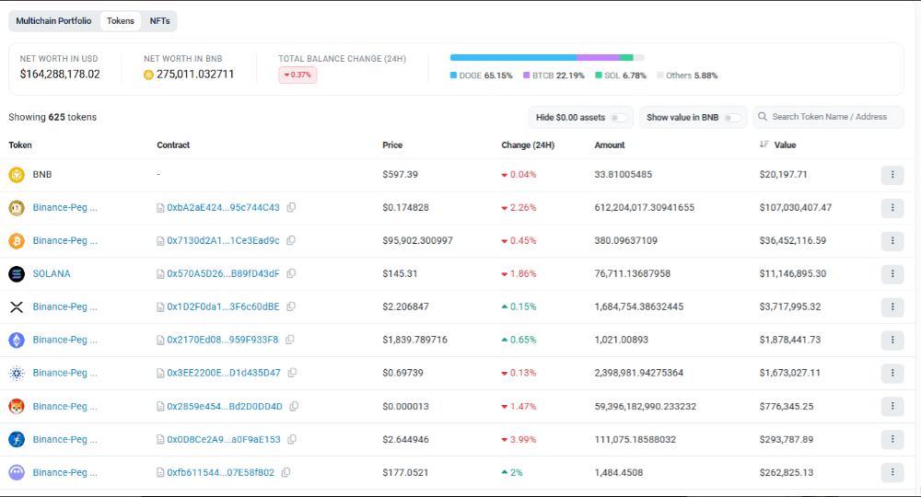The image size is (921, 497).
Task: Click the Shiba Inu token logo
Action: pos(17,406)
